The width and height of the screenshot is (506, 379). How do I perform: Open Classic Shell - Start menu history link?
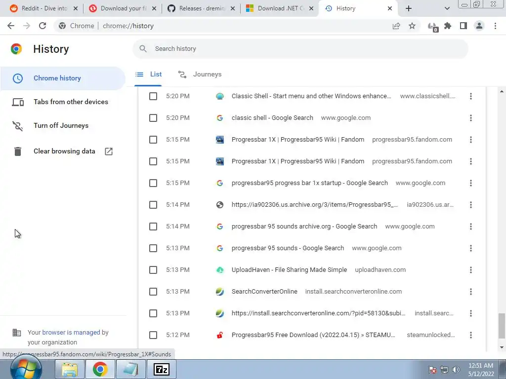(x=311, y=96)
